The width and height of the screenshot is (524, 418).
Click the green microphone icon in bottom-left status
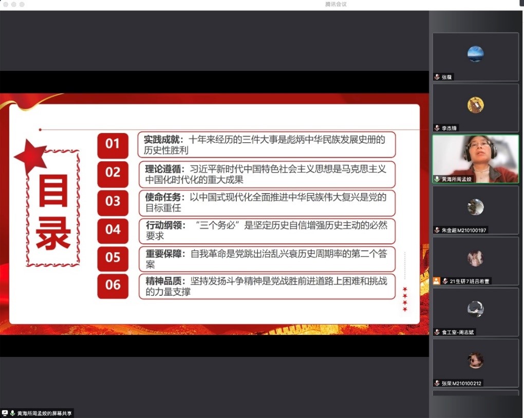(x=12, y=413)
